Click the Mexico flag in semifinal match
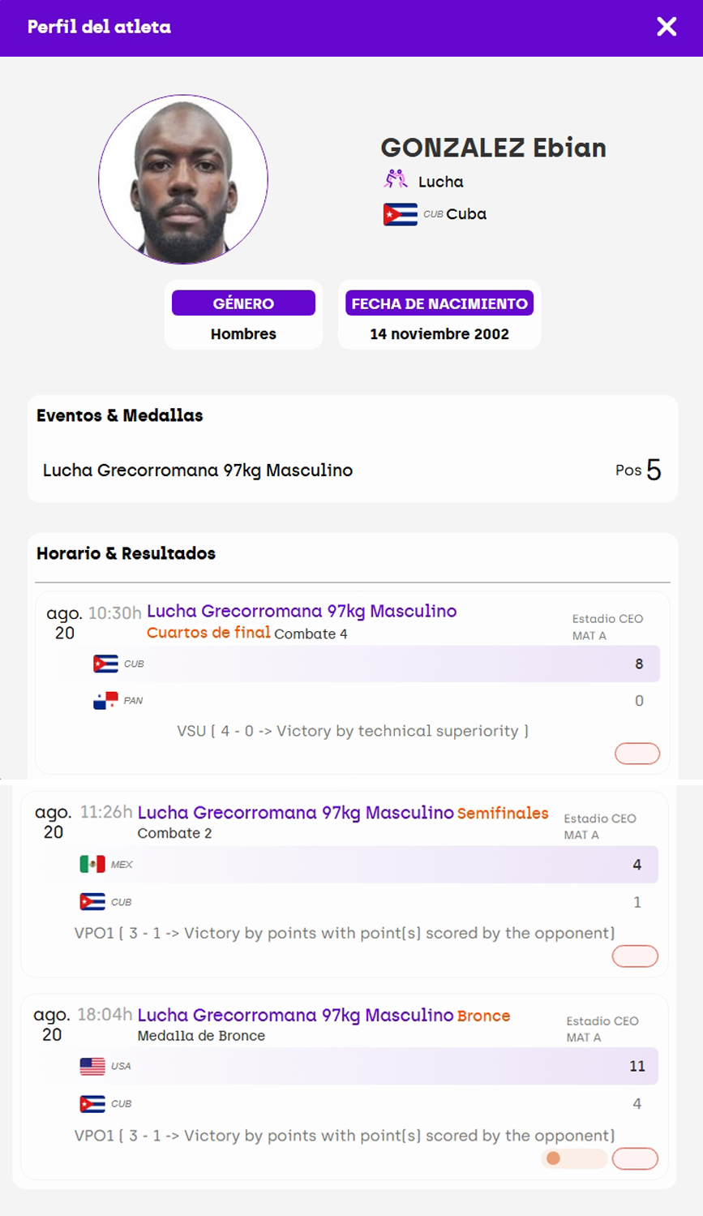Screen dimensions: 703x1216 tap(92, 864)
